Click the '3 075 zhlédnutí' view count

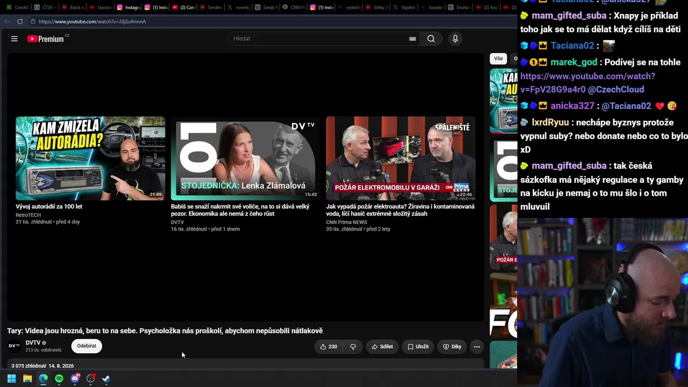28,366
